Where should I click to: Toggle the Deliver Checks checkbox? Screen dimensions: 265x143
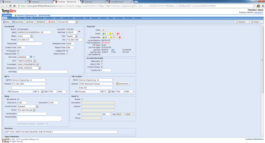67,54
